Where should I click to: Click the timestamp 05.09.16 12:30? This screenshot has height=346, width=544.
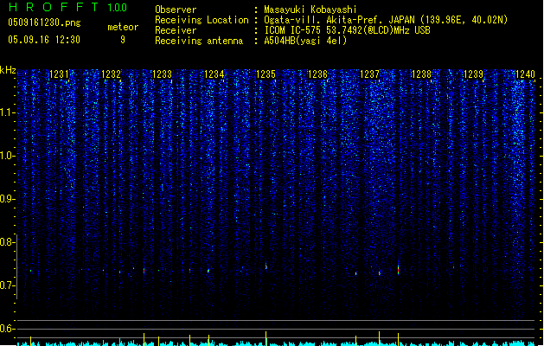(x=44, y=40)
